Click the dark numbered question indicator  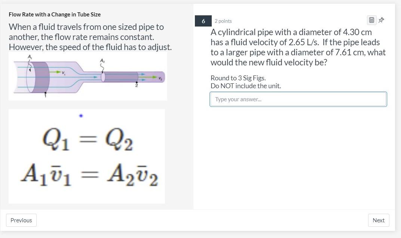[x=203, y=21]
